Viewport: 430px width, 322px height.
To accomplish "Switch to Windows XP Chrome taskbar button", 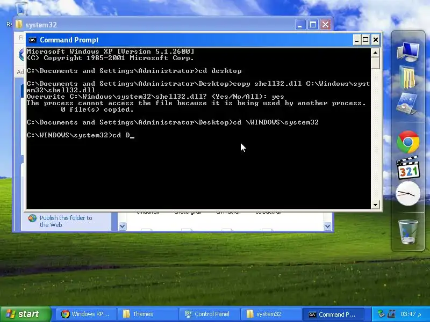I will click(x=86, y=314).
